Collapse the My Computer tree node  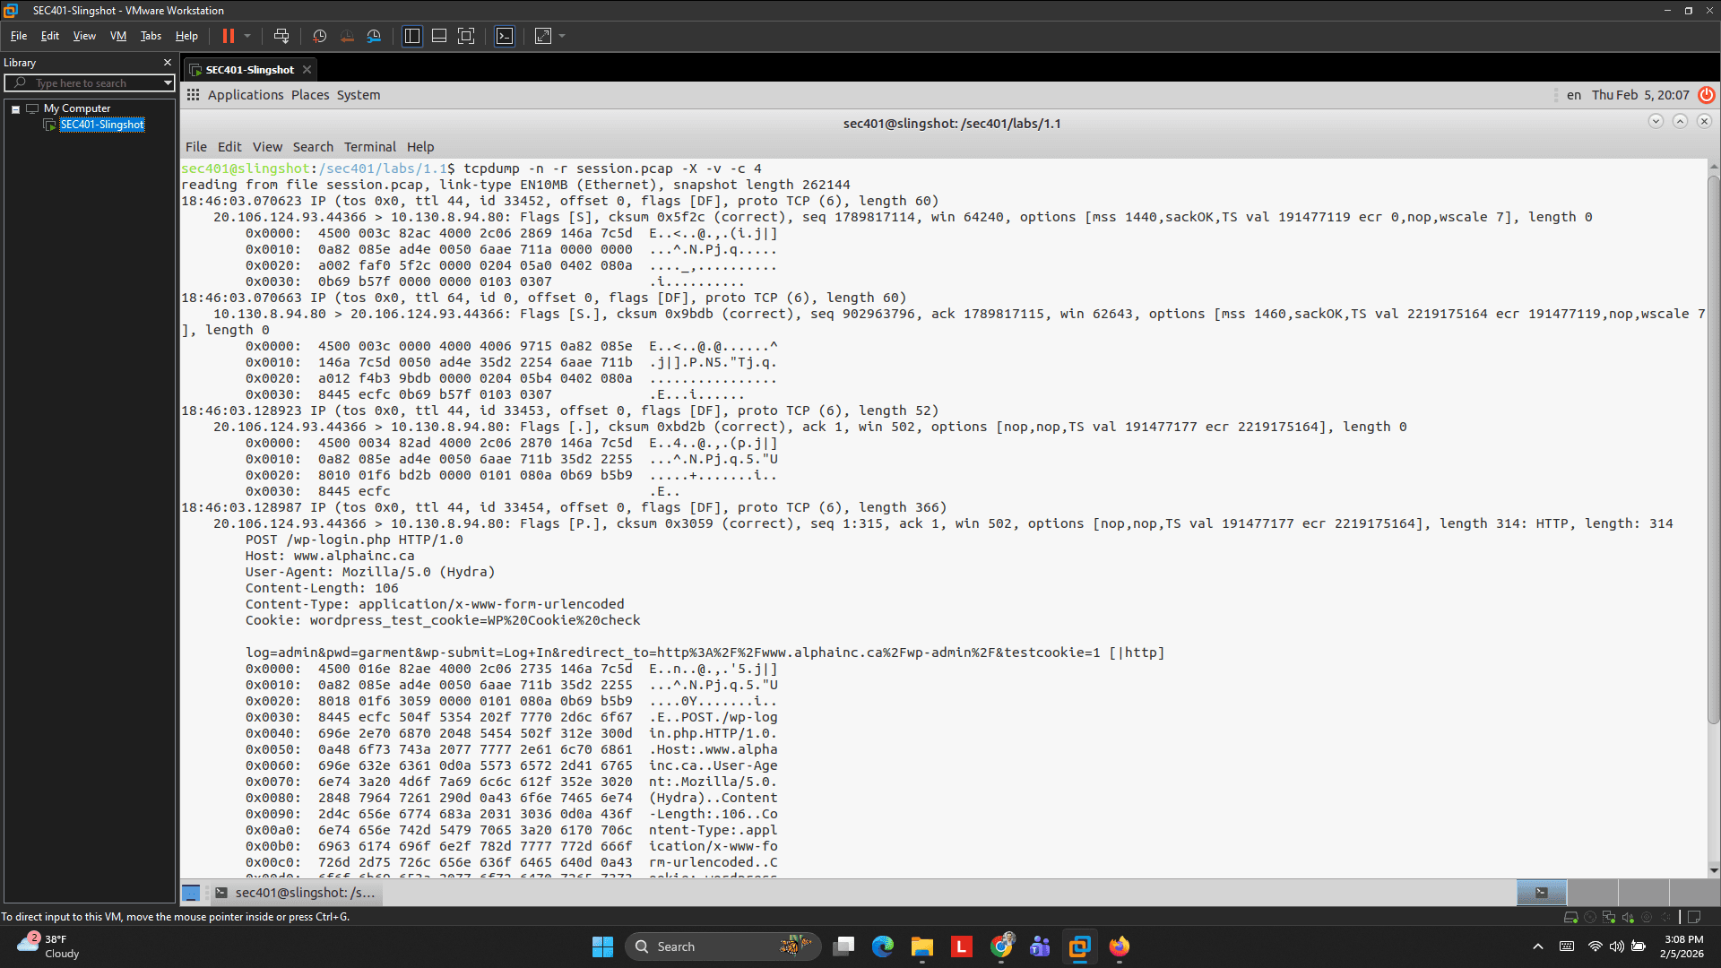pos(15,108)
